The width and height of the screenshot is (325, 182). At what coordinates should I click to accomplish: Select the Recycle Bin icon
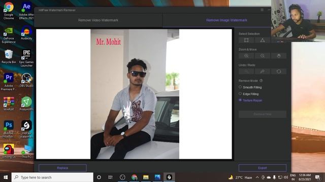[9, 56]
